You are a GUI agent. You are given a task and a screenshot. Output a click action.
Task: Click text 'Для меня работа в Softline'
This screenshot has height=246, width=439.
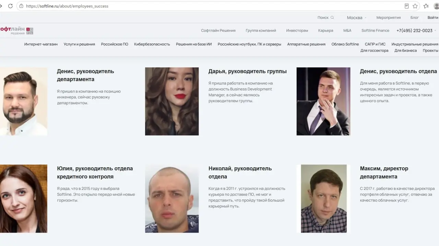coord(396,92)
